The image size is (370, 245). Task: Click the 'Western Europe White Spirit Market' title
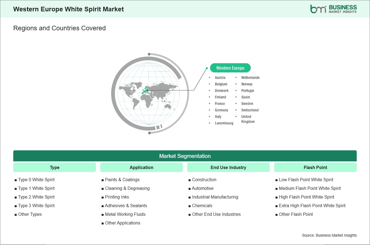[69, 9]
